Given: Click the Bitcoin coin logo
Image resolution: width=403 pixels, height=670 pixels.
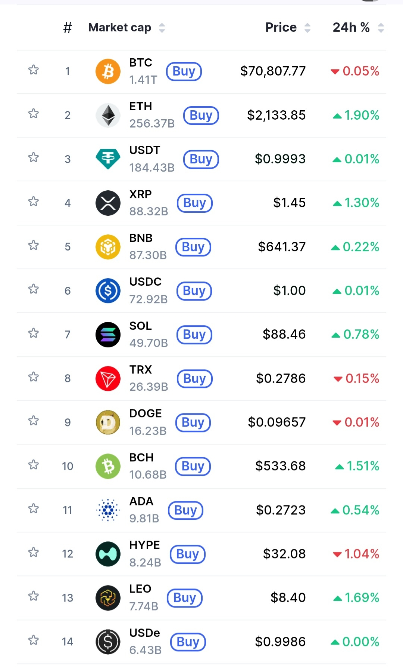Looking at the screenshot, I should 108,71.
